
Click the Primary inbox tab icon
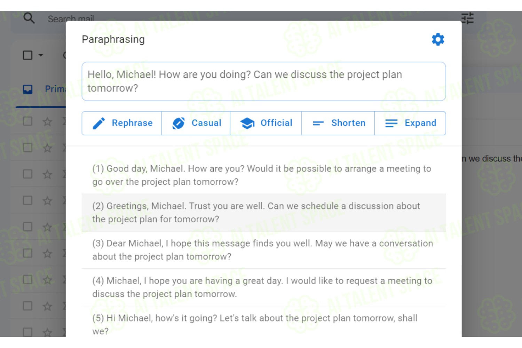27,89
